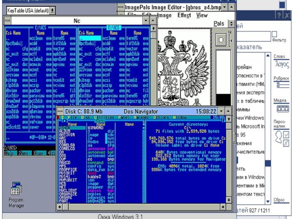Expand the Pals palette spinner arrows
The width and height of the screenshot is (293, 219).
(x=231, y=24)
